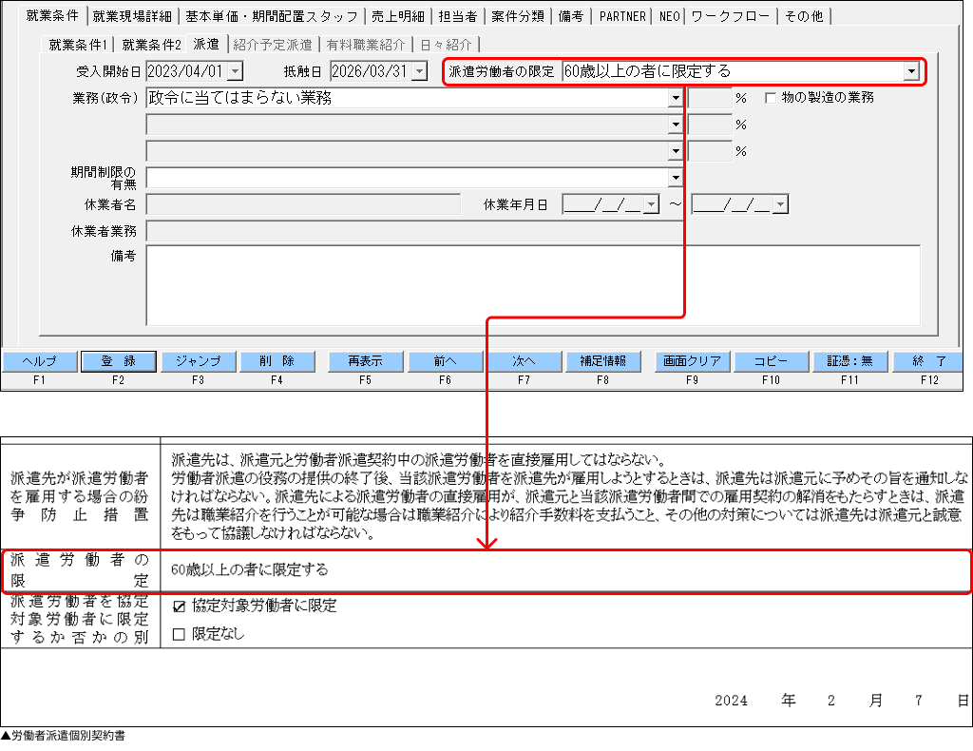Expand third 業務 dropdown row
Image resolution: width=973 pixels, height=751 pixels.
coord(676,151)
